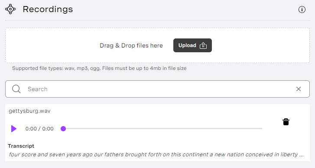Viewport: 315px width, 168px height.
Task: Seek to middle of the audio progress track
Action: click(163, 129)
